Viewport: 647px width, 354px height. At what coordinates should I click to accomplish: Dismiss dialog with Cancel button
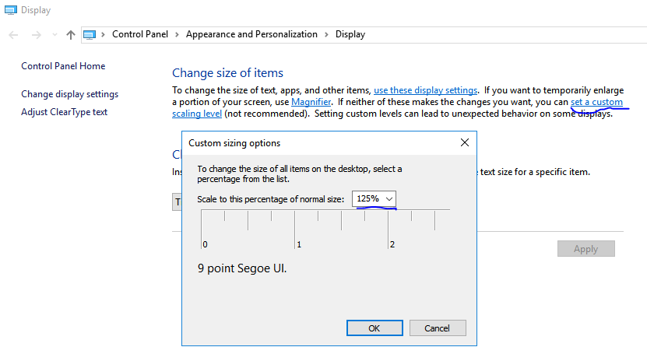[438, 328]
